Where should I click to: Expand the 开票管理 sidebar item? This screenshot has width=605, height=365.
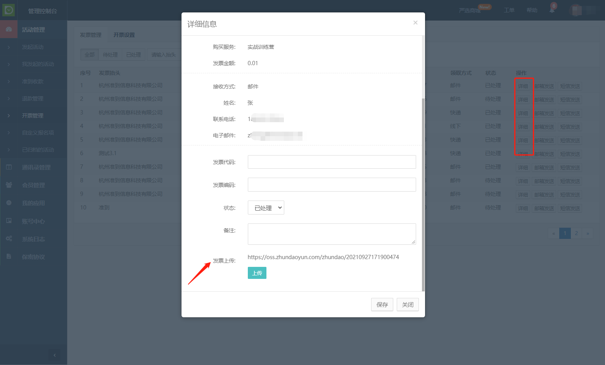pyautogui.click(x=33, y=116)
